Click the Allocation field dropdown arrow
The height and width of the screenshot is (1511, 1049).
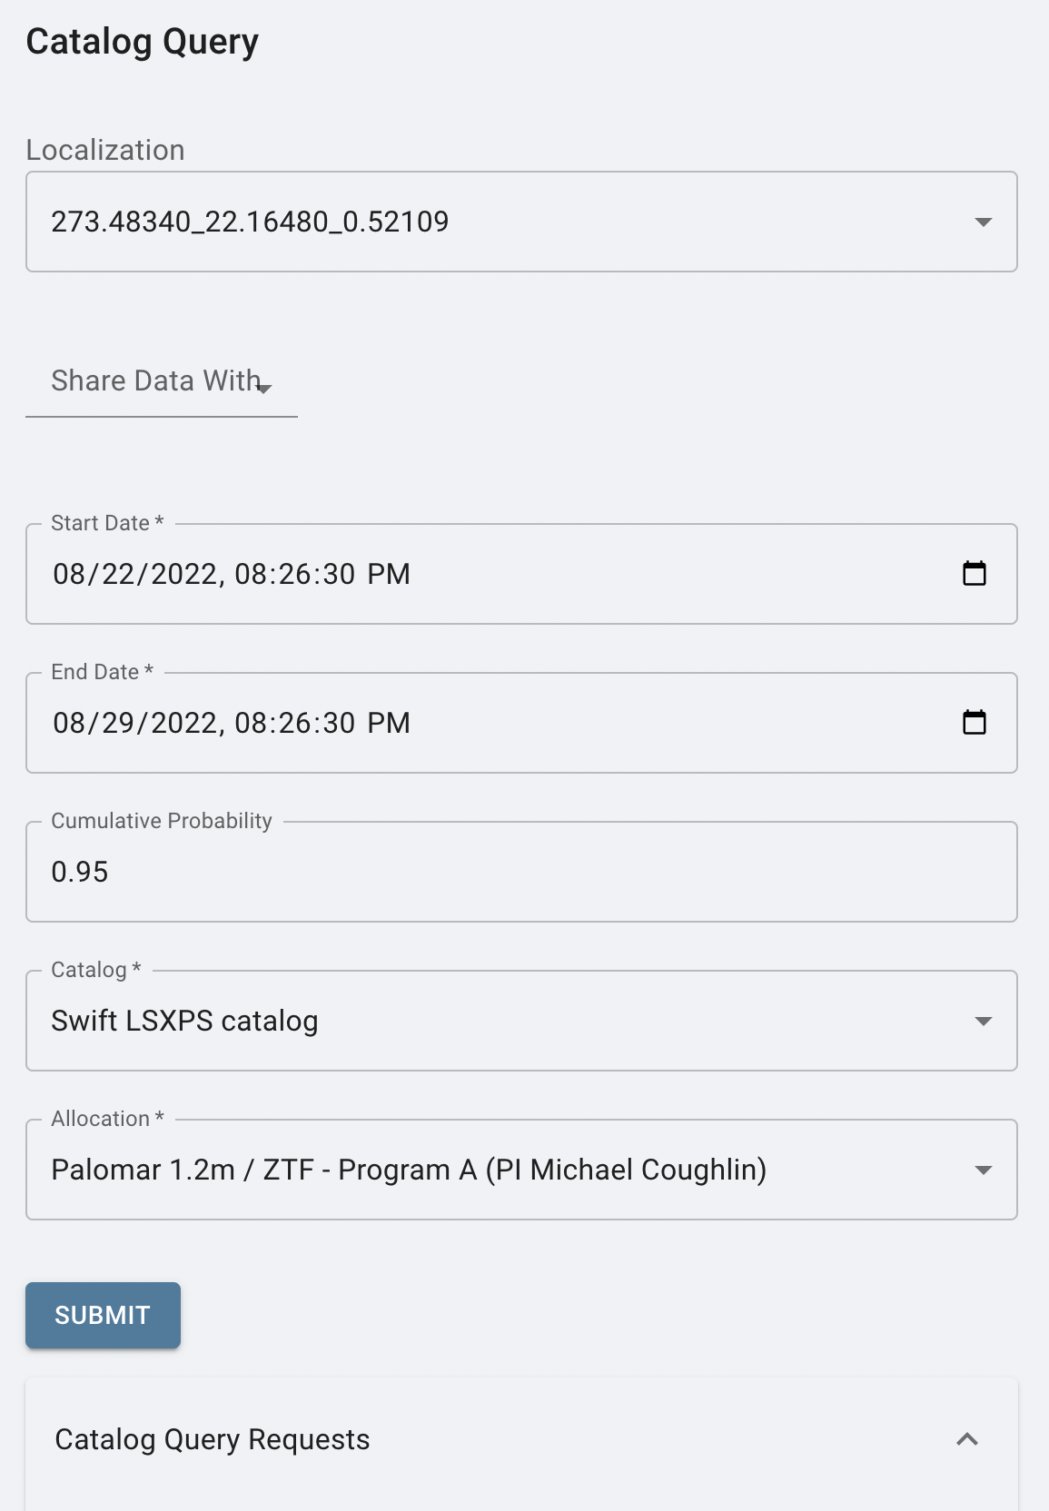point(984,1170)
